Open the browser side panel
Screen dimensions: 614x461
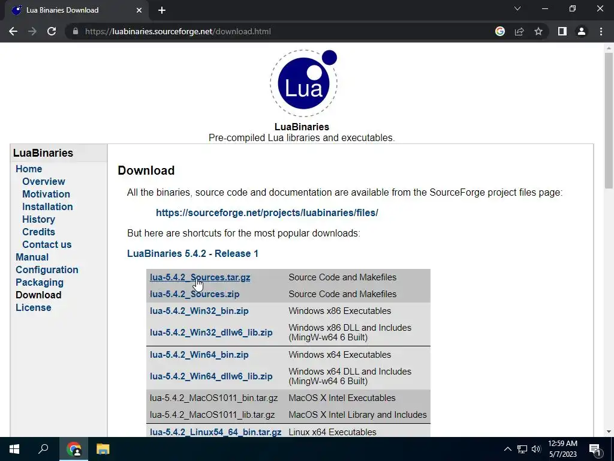pyautogui.click(x=562, y=31)
